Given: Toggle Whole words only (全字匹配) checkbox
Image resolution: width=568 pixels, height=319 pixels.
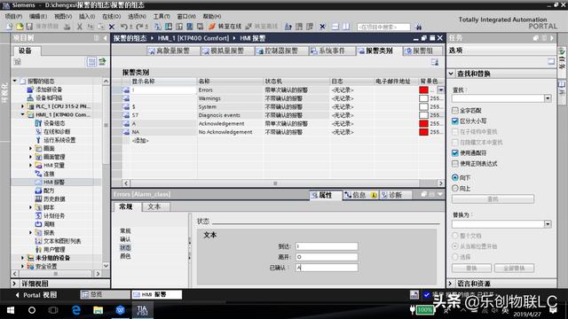Looking at the screenshot, I should click(455, 110).
